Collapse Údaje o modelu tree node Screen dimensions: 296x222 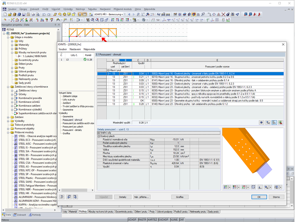pos(8,37)
